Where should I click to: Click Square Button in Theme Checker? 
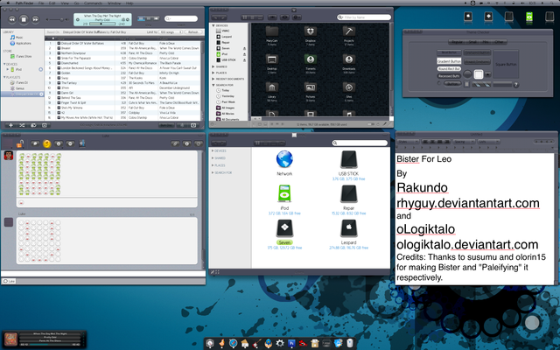[x=506, y=64]
